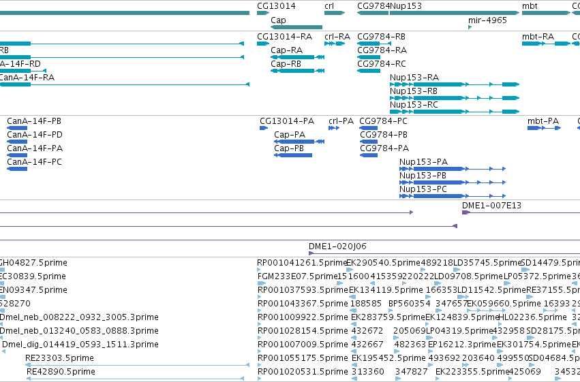Click transcript CG9784-RB

(x=374, y=44)
